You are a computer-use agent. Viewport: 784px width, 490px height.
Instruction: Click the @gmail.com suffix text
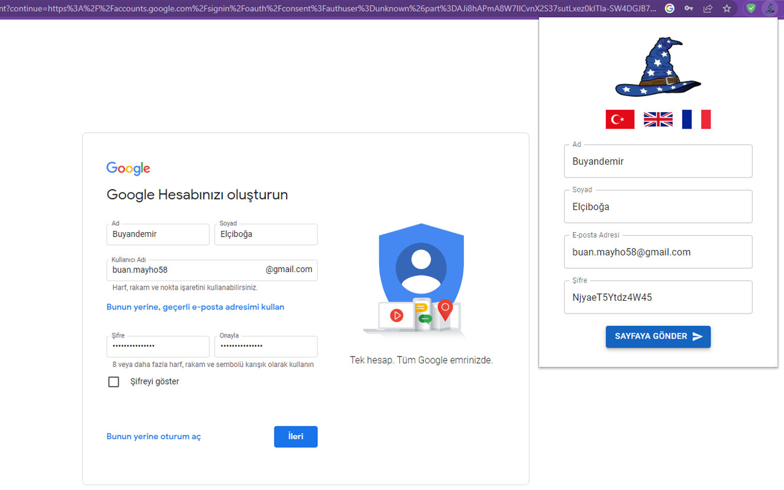[x=289, y=269]
